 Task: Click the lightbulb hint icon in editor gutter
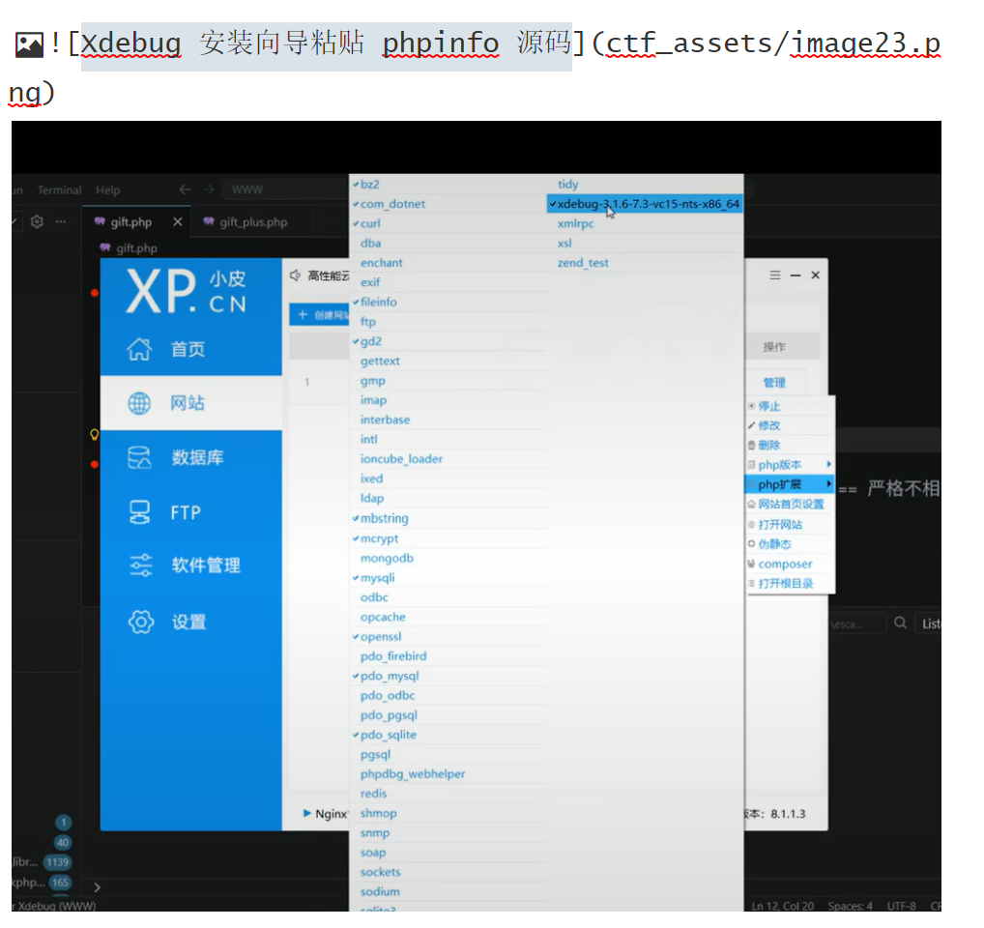coord(94,434)
